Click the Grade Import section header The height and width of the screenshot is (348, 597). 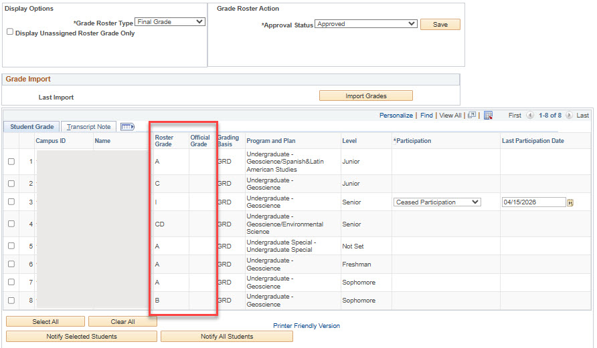click(28, 79)
